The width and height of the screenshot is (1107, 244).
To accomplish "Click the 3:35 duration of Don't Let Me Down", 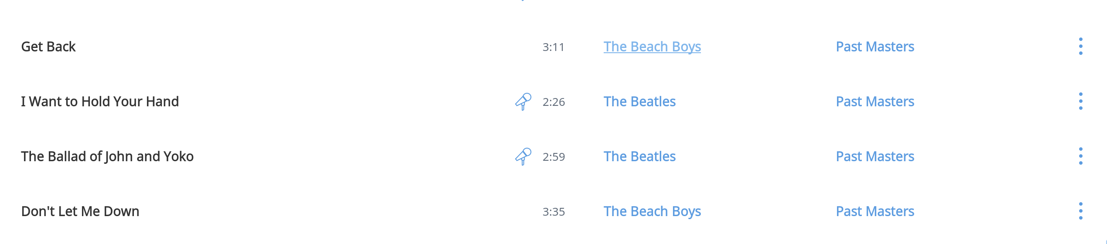I will click(553, 212).
